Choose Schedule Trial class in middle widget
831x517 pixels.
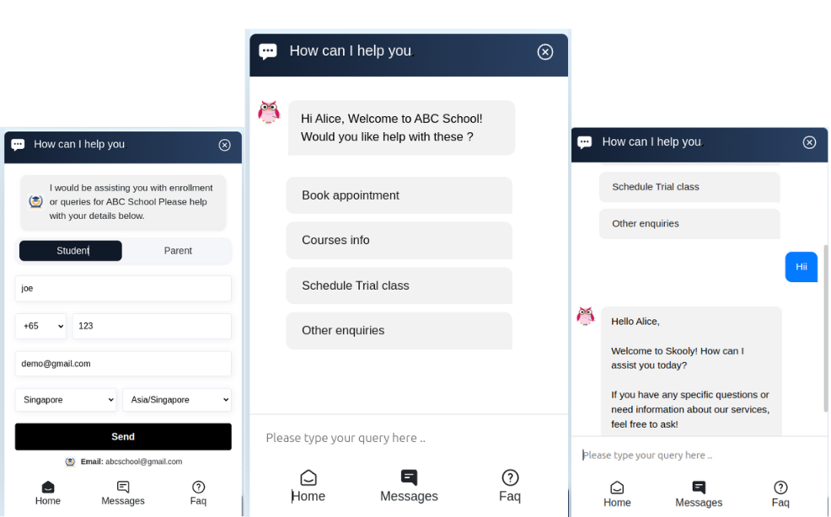tap(399, 285)
